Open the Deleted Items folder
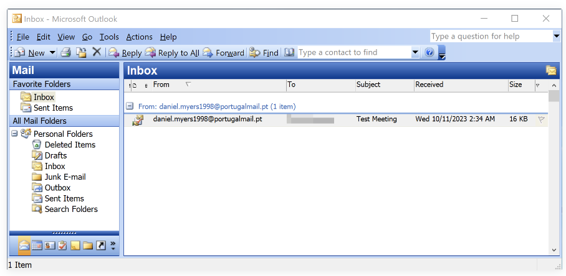The height and width of the screenshot is (276, 566). tap(64, 145)
